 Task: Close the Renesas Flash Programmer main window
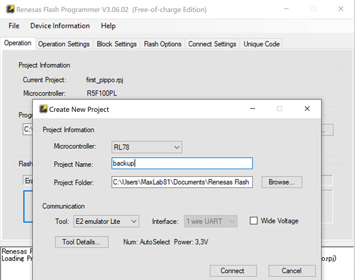(340, 9)
